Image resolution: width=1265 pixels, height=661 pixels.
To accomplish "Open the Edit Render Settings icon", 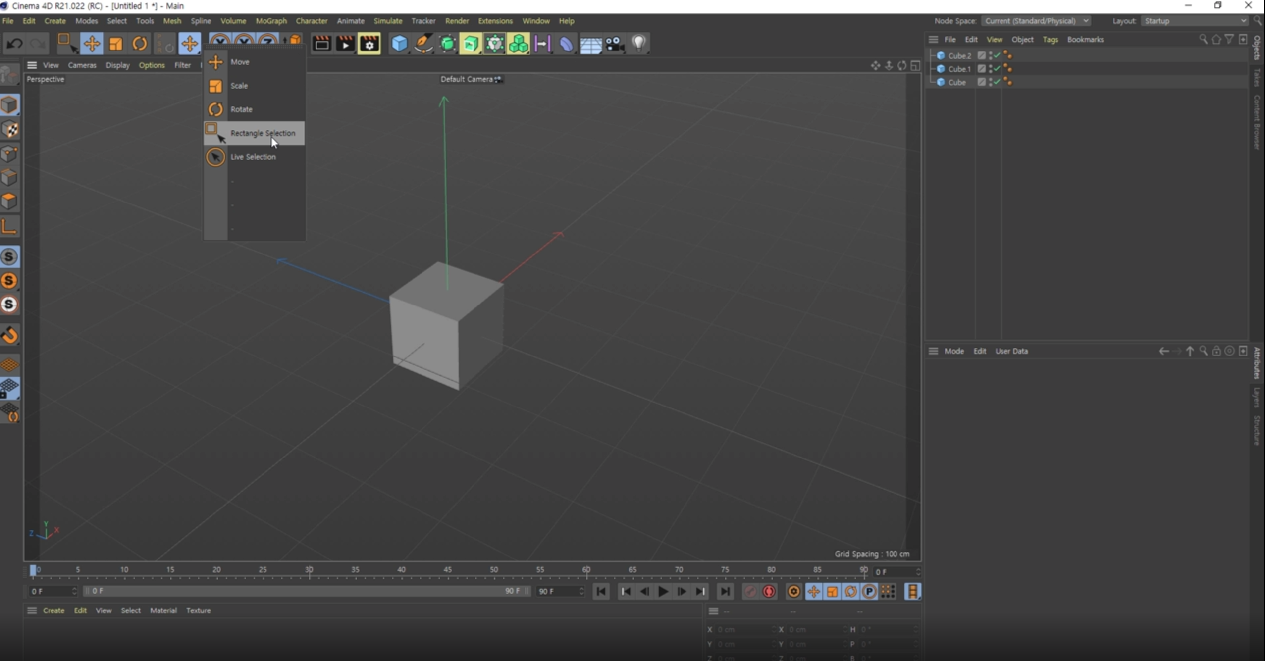I will [369, 44].
